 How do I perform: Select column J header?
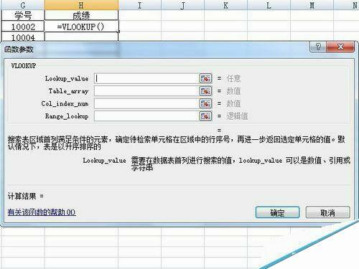(183, 5)
